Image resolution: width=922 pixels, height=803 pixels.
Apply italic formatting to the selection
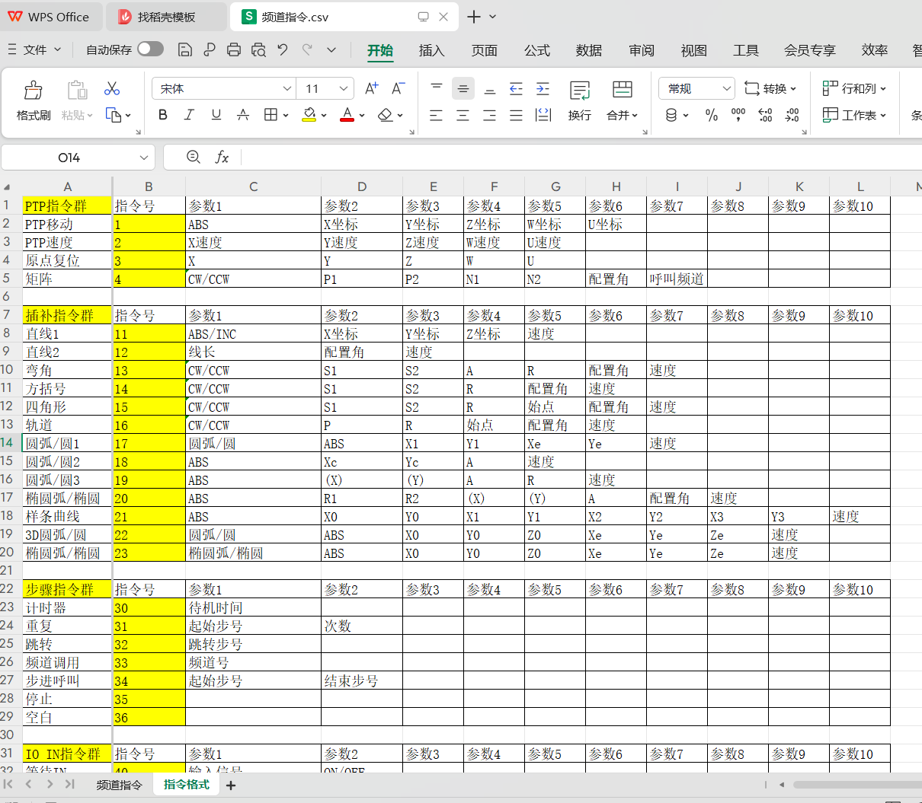coord(189,115)
